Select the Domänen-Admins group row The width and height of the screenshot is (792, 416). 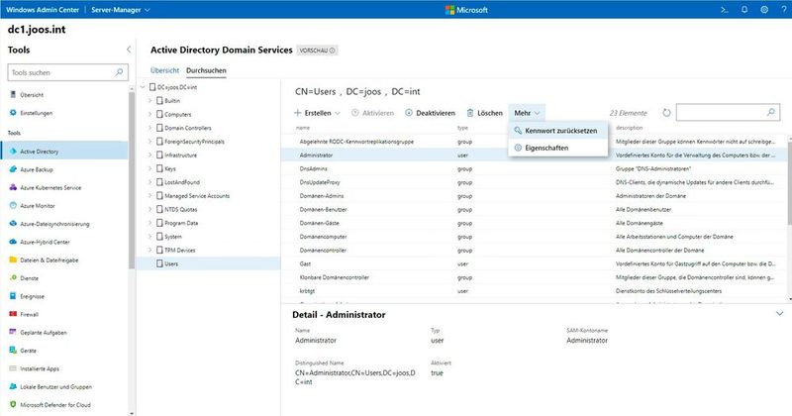(x=535, y=195)
